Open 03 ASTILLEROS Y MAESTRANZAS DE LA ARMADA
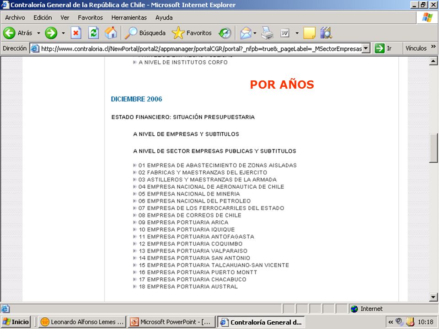Image resolution: width=439 pixels, height=329 pixels. (208, 180)
